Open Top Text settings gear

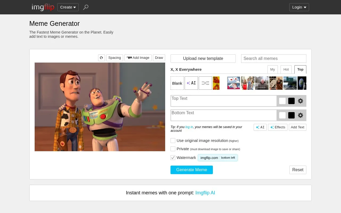[x=301, y=101]
